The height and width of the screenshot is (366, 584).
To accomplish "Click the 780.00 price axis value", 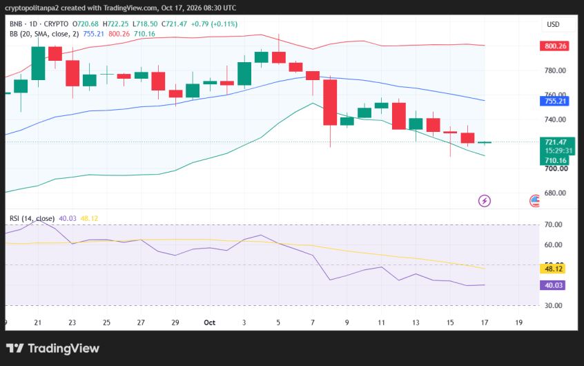I will (x=555, y=70).
